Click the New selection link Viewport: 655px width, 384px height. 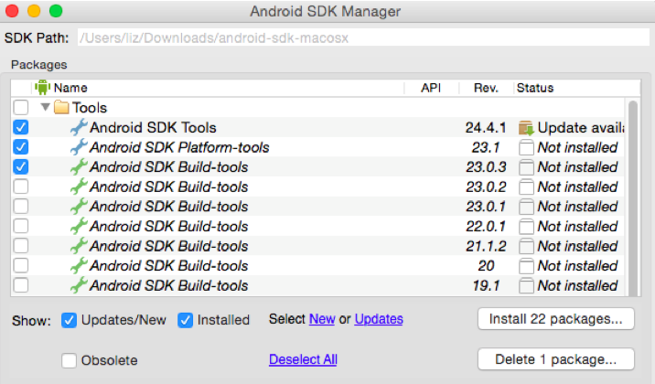322,319
